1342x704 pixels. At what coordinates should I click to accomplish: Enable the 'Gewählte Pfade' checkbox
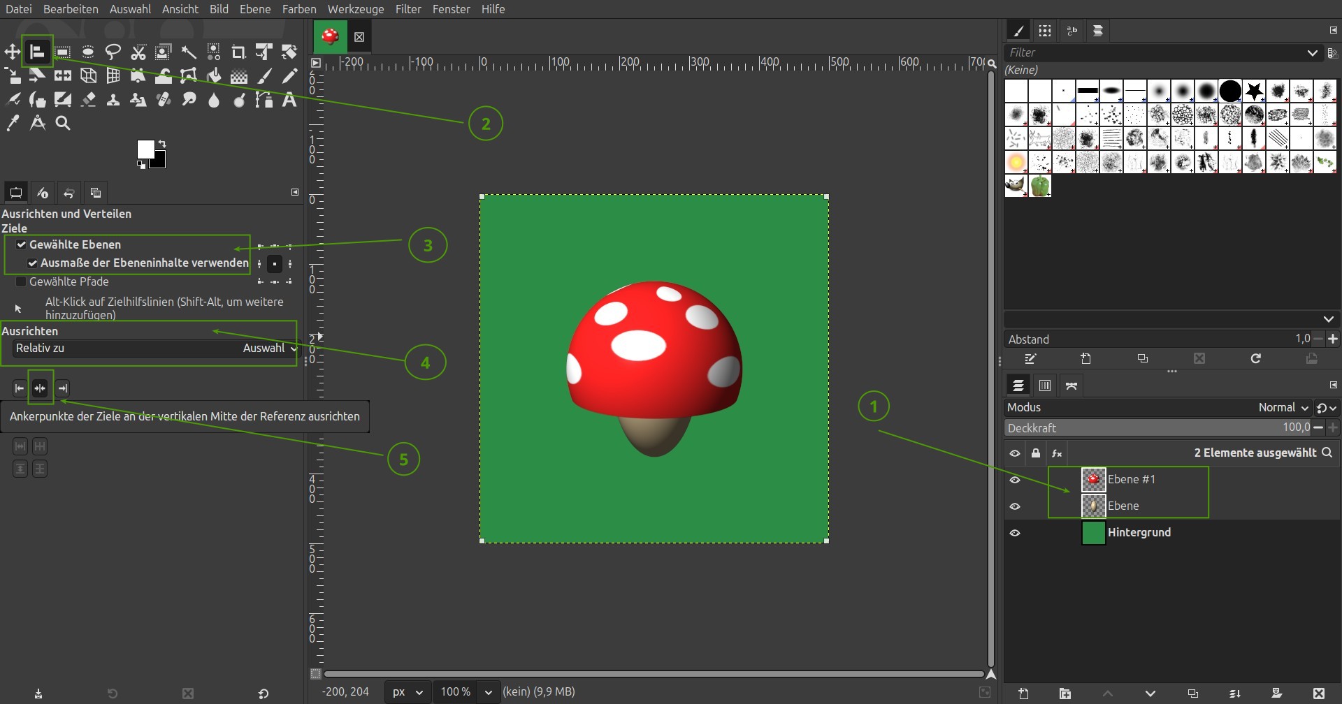coord(21,281)
